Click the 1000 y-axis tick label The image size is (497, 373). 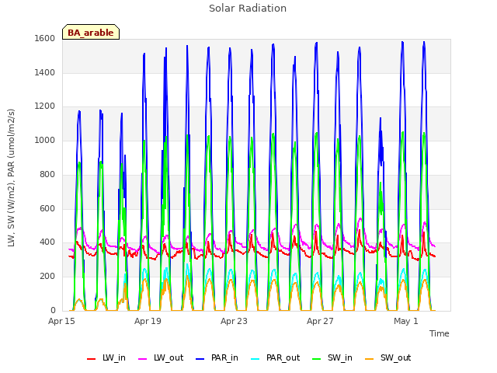point(45,140)
